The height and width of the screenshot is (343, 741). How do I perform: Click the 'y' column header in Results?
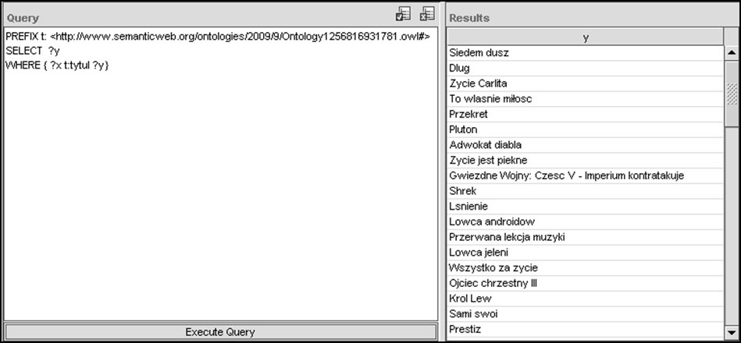click(586, 37)
